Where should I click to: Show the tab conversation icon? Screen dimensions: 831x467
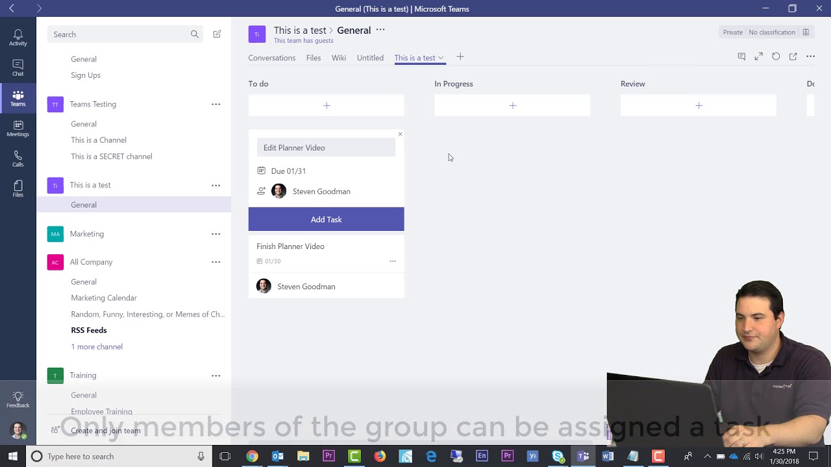(741, 57)
